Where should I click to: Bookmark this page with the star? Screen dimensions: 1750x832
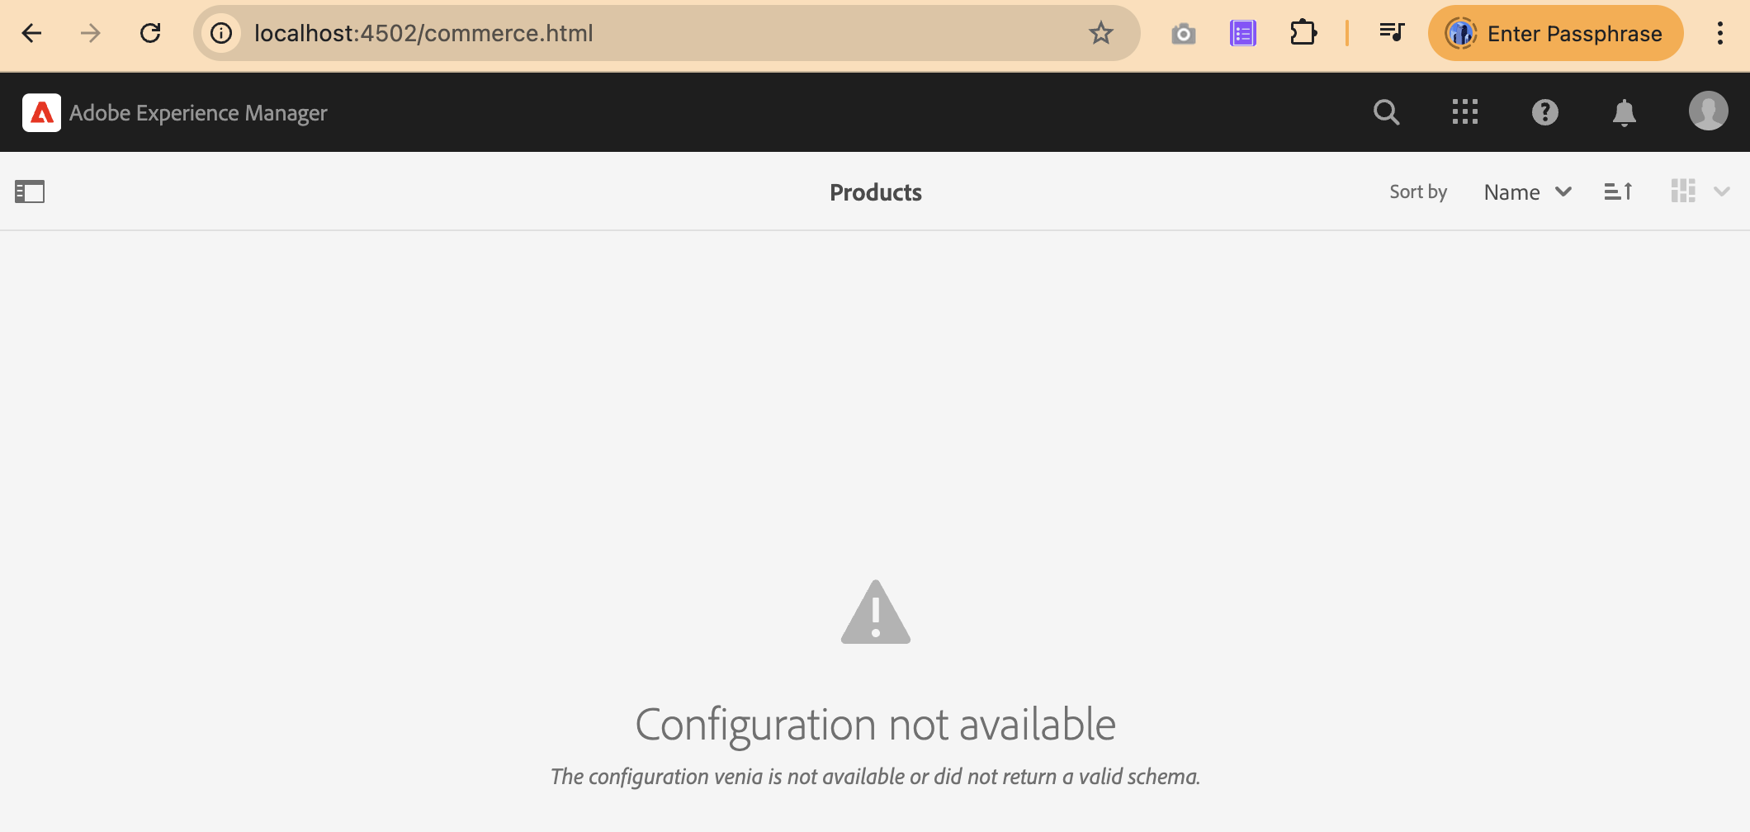point(1100,33)
